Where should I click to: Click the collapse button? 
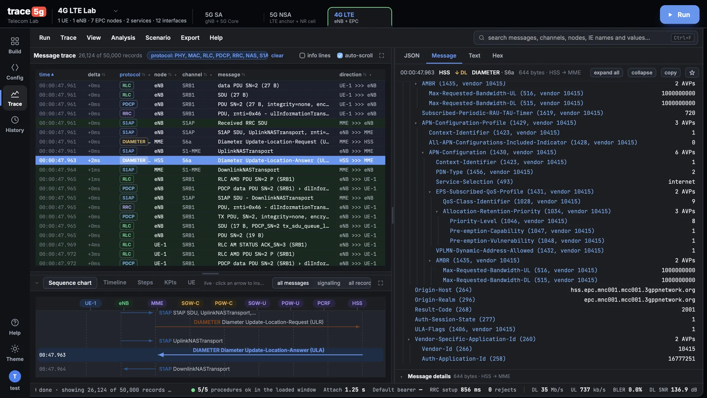point(641,73)
